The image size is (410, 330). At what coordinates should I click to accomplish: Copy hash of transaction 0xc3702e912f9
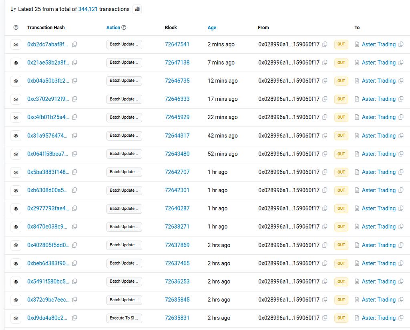click(x=74, y=99)
